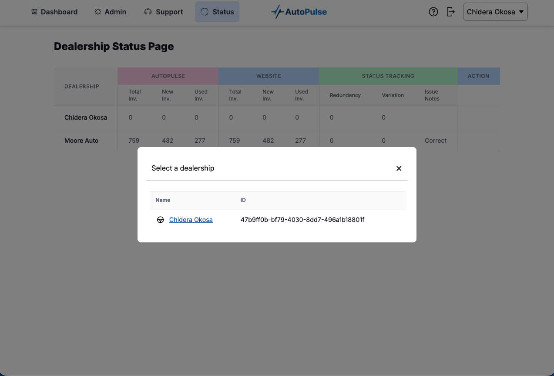
Task: Click the dealership ID text in dialog
Action: tap(302, 220)
